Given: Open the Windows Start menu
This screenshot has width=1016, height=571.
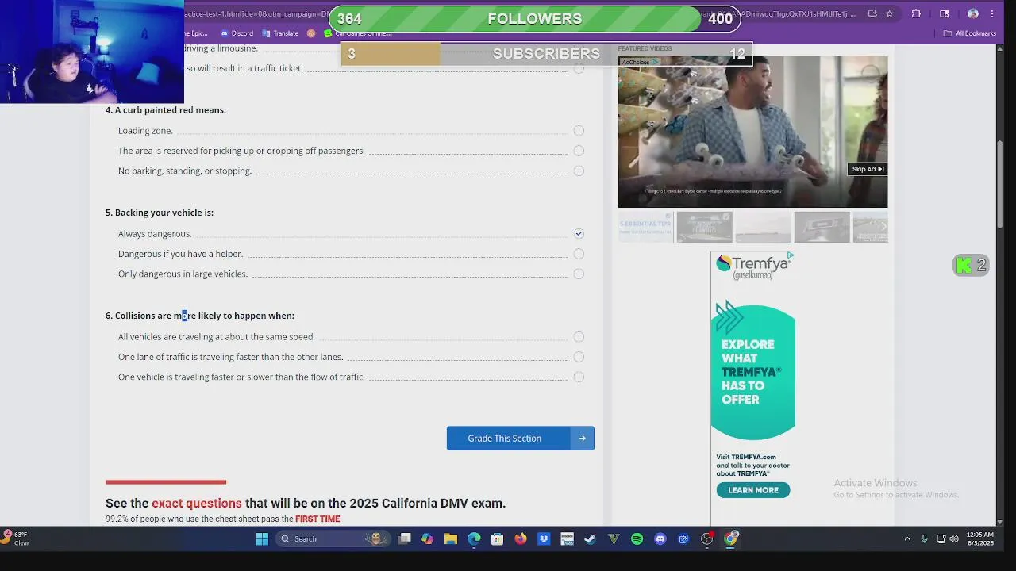Looking at the screenshot, I should [x=262, y=539].
